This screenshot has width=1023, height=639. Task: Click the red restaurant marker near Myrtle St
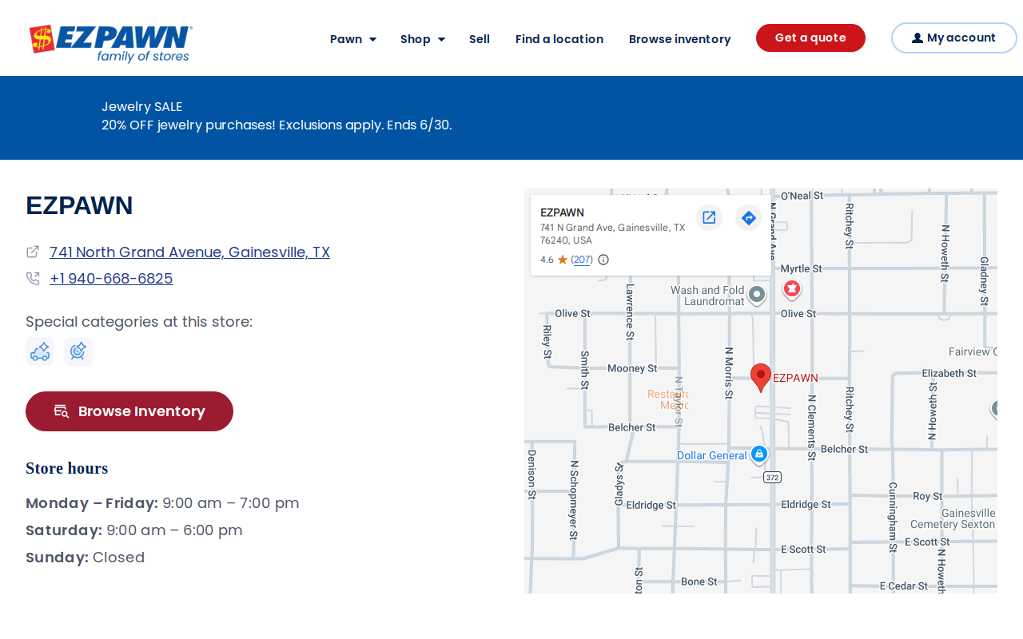792,289
